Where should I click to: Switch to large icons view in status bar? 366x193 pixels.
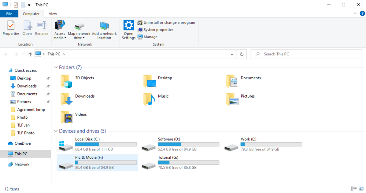[361, 189]
